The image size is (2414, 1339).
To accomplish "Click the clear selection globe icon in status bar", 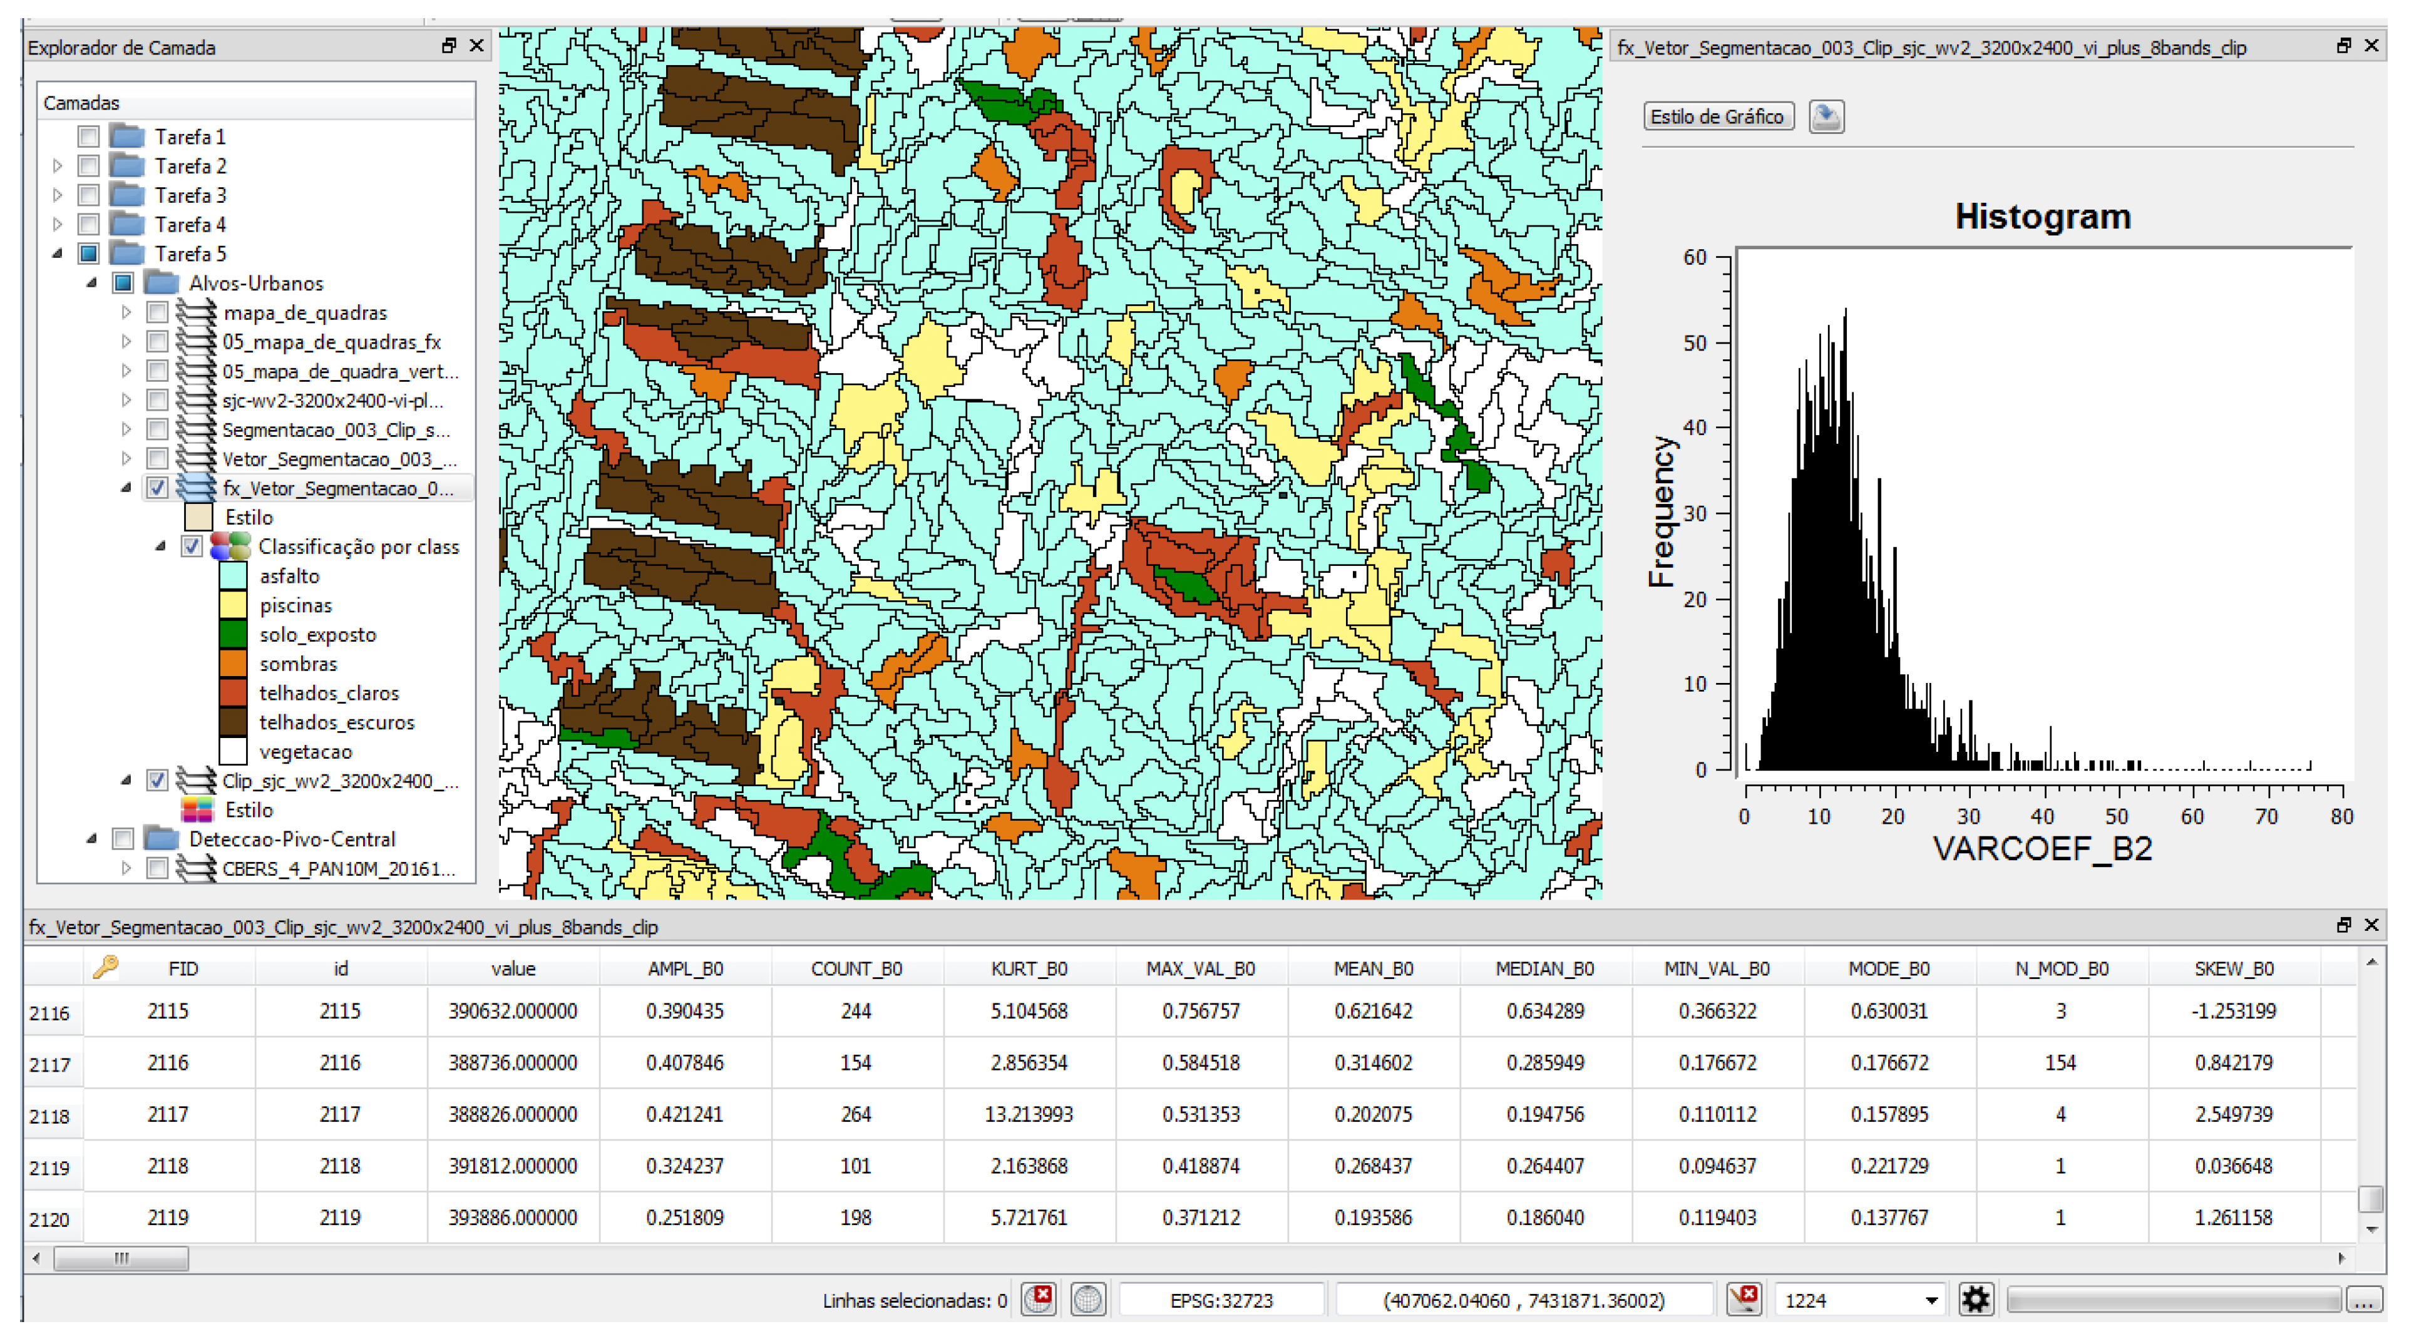I will 1039,1299.
